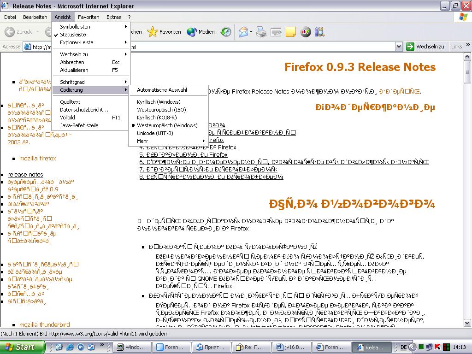Click the DE language indicator in tray
The height and width of the screenshot is (354, 472).
(x=404, y=348)
